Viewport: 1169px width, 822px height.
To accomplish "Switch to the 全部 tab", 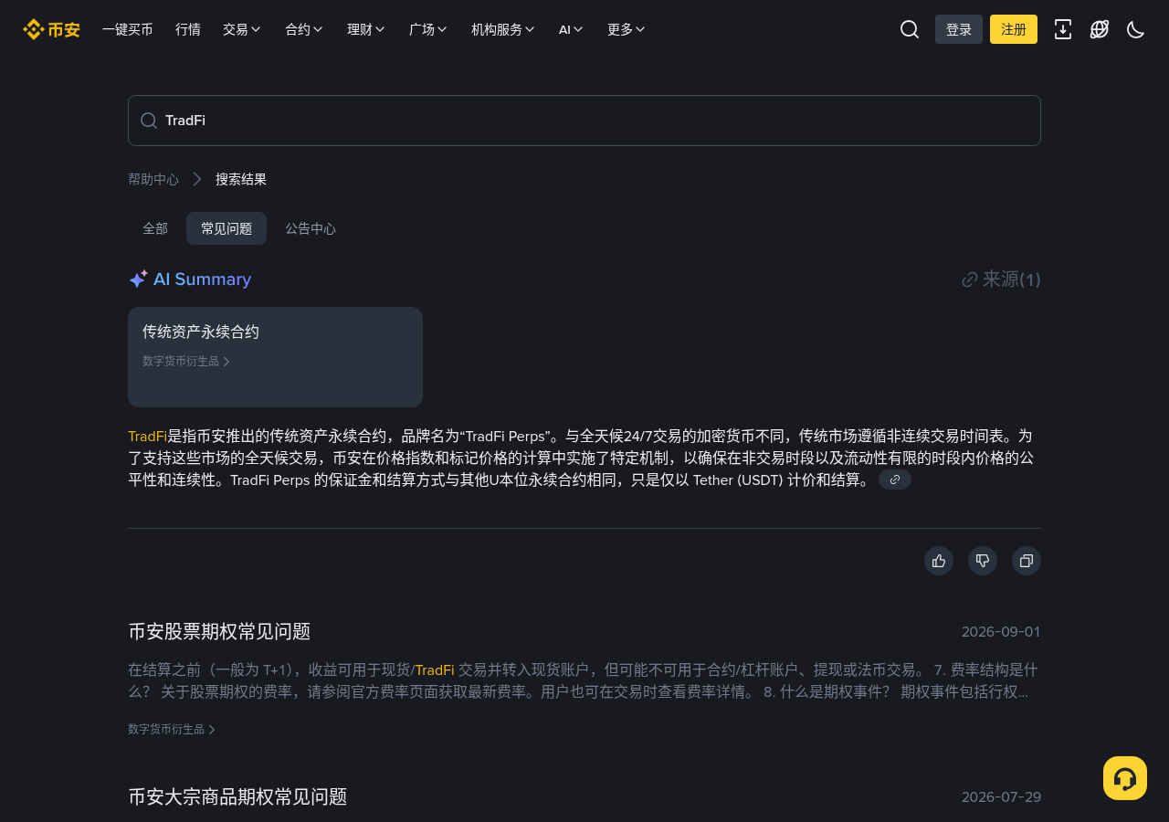I will point(155,228).
